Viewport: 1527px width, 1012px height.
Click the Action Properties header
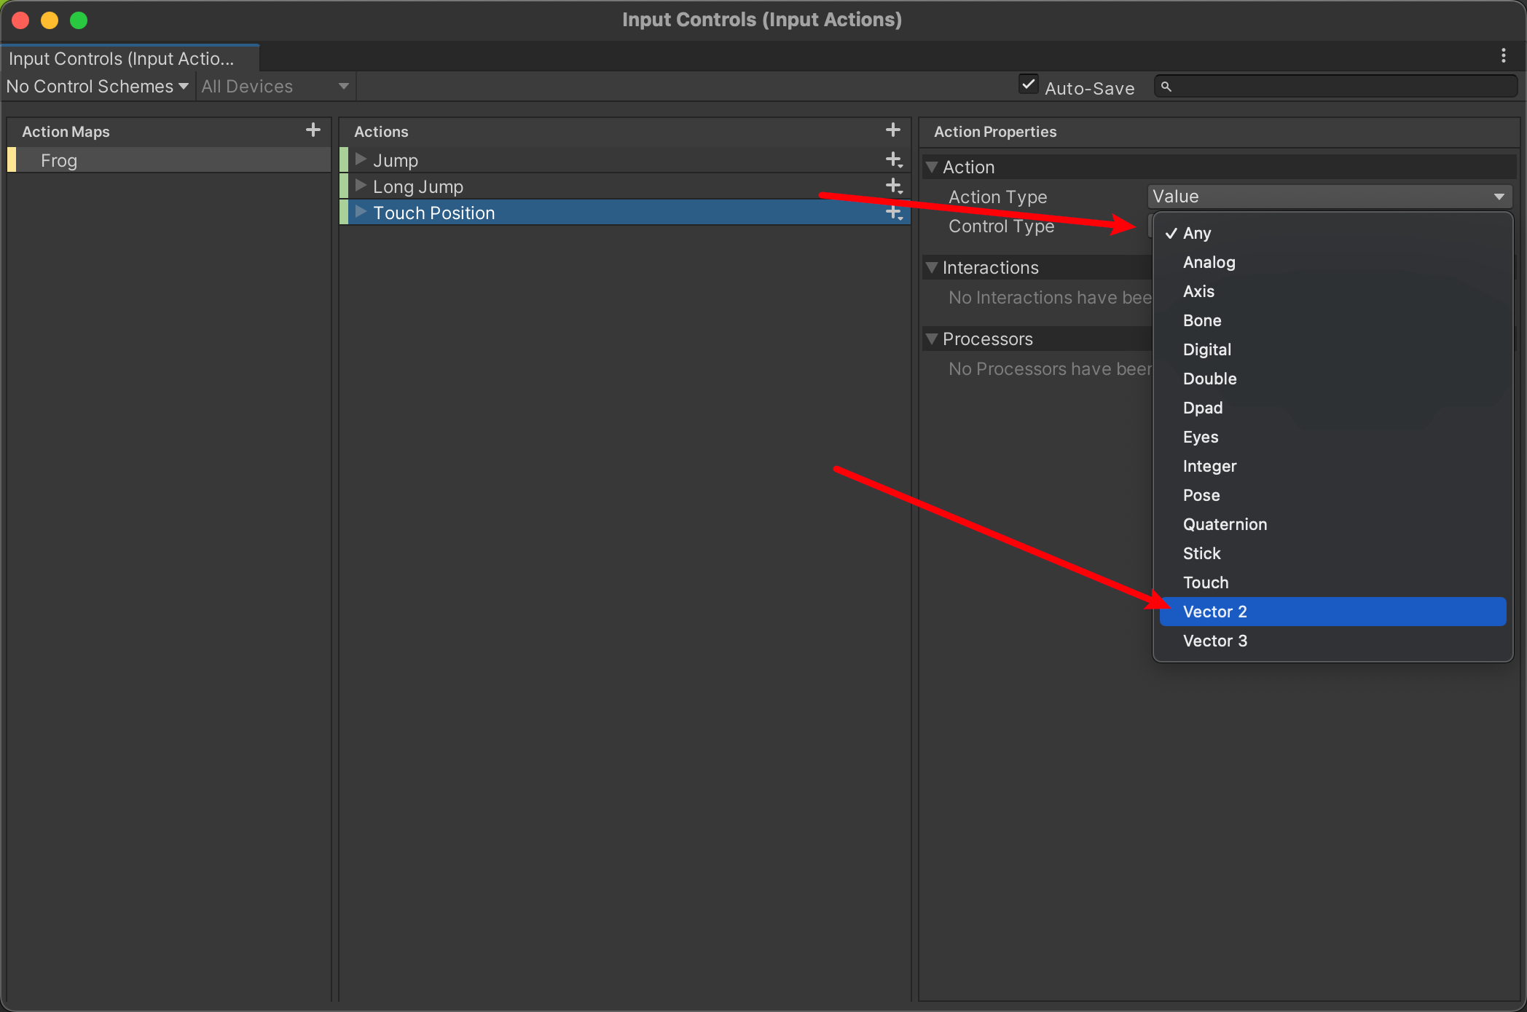[995, 132]
